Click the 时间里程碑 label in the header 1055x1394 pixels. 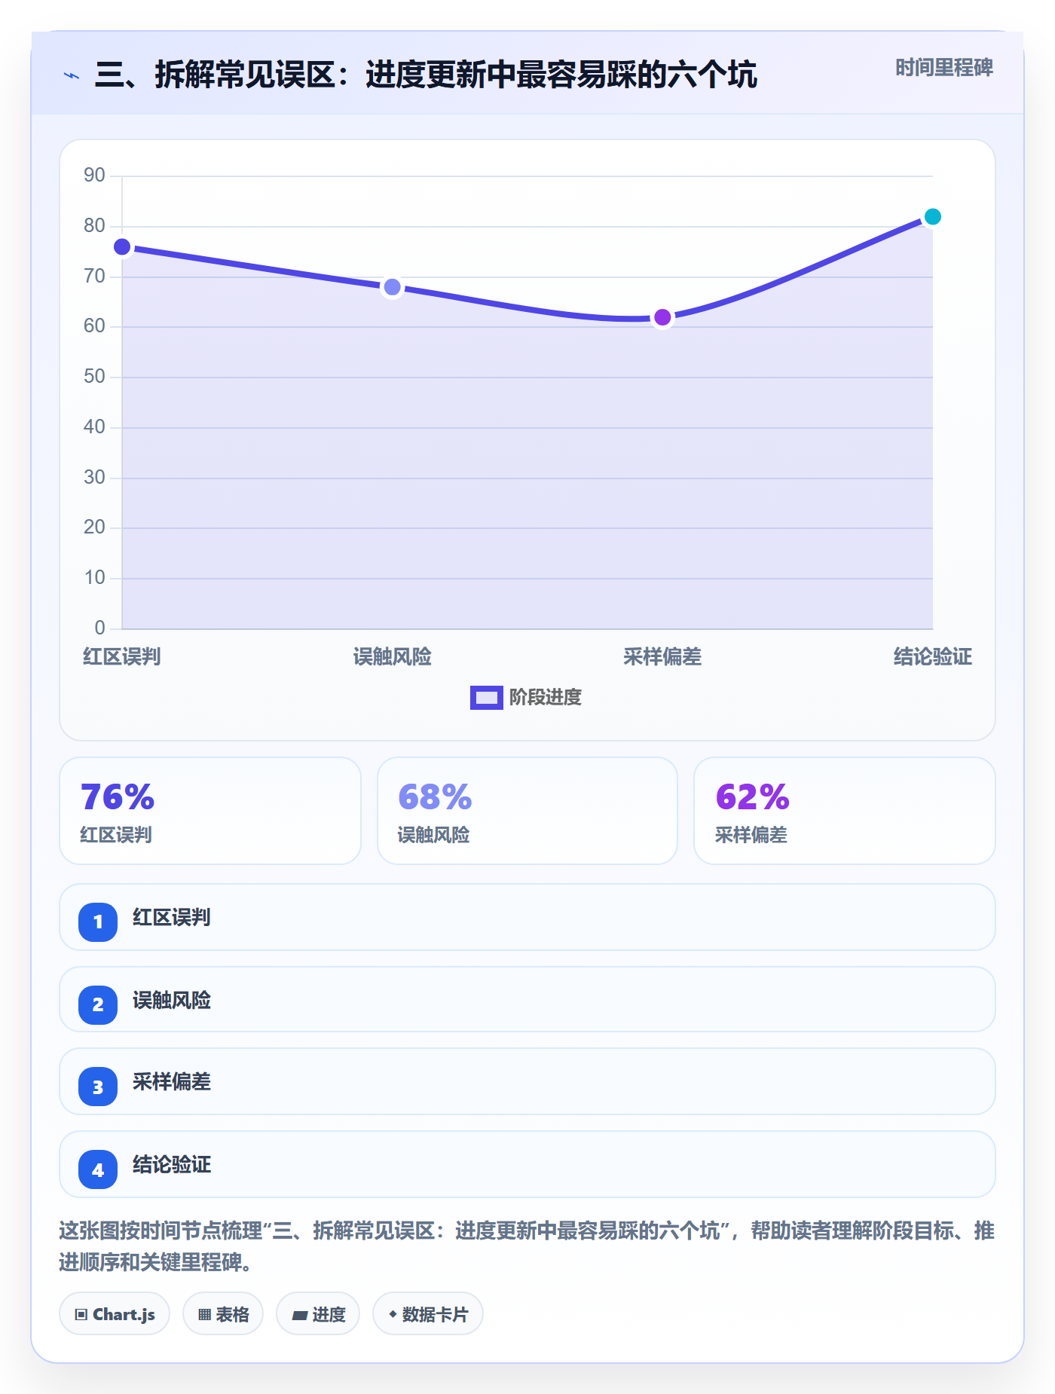pyautogui.click(x=943, y=68)
